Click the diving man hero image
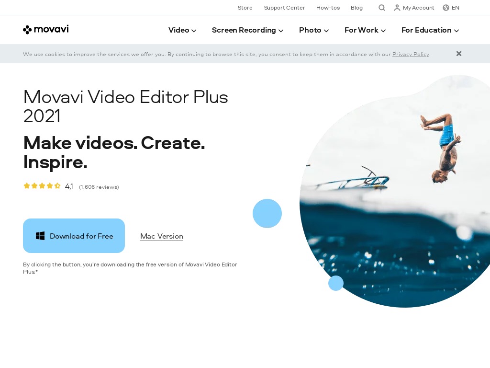This screenshot has height=368, width=490. (x=395, y=191)
